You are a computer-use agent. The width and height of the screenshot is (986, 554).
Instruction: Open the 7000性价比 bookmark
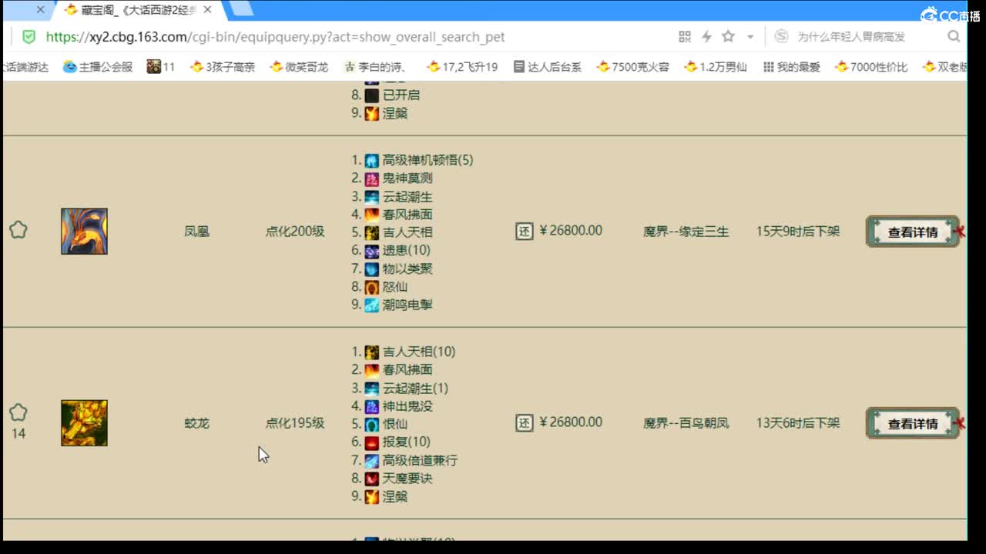click(x=871, y=67)
